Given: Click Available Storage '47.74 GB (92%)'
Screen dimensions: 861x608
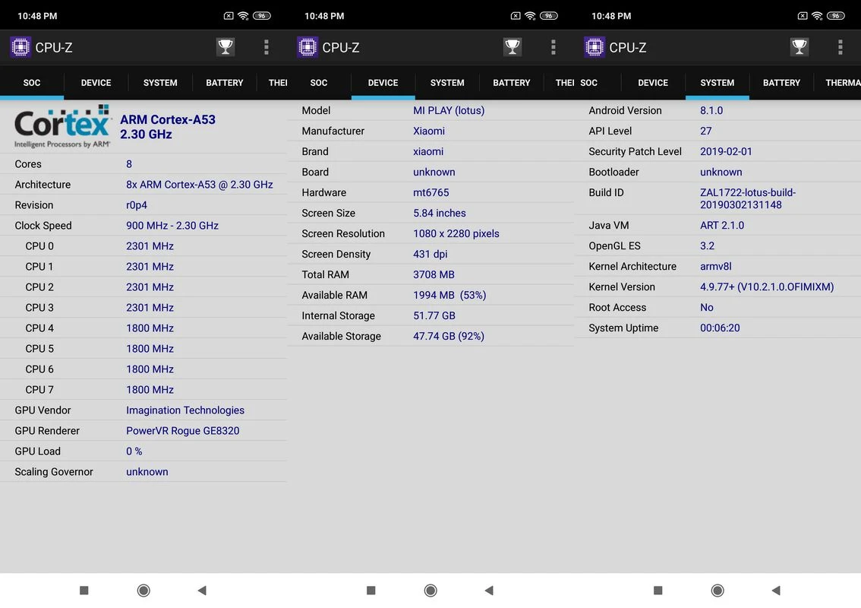Looking at the screenshot, I should point(449,337).
